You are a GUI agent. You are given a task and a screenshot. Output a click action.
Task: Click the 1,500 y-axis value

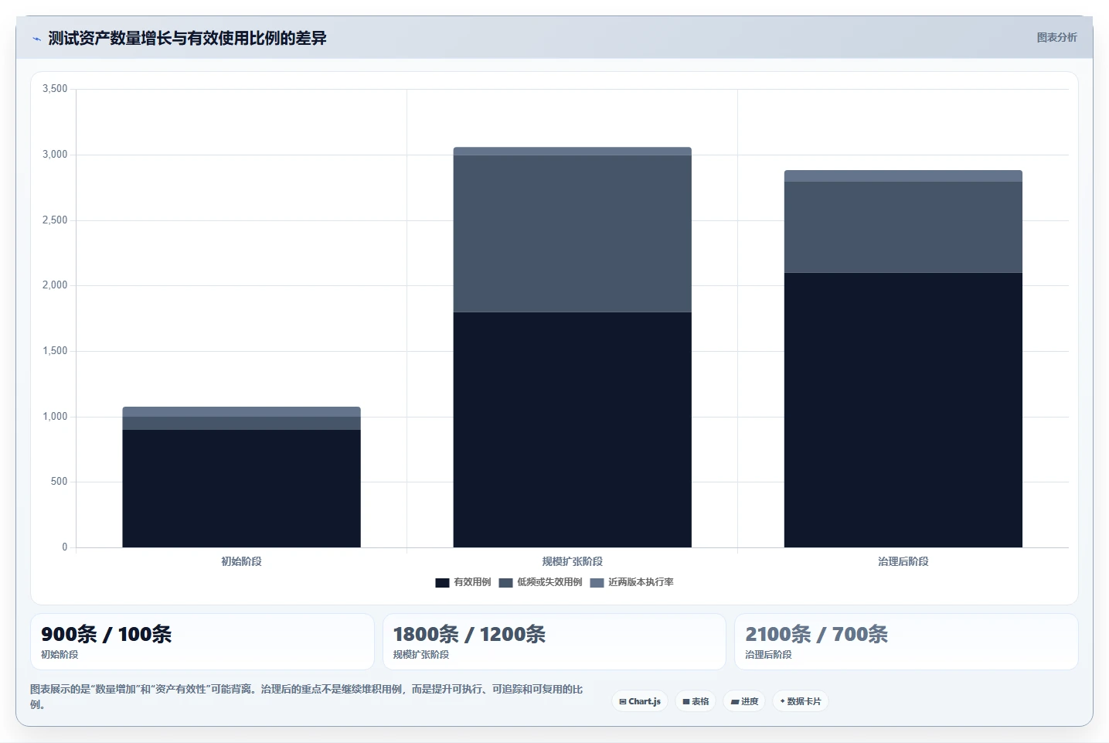click(x=55, y=351)
